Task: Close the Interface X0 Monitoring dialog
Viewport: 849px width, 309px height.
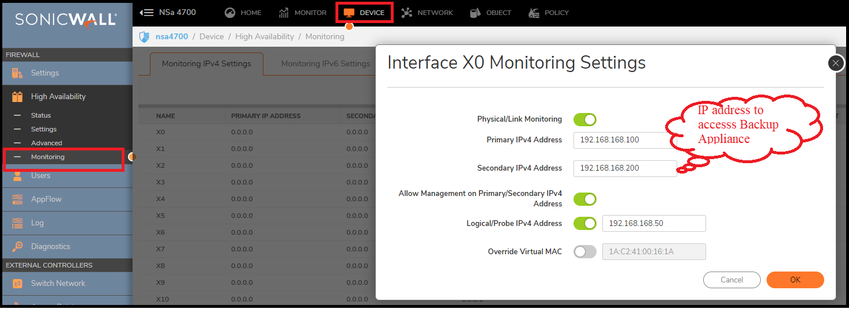Action: [836, 63]
